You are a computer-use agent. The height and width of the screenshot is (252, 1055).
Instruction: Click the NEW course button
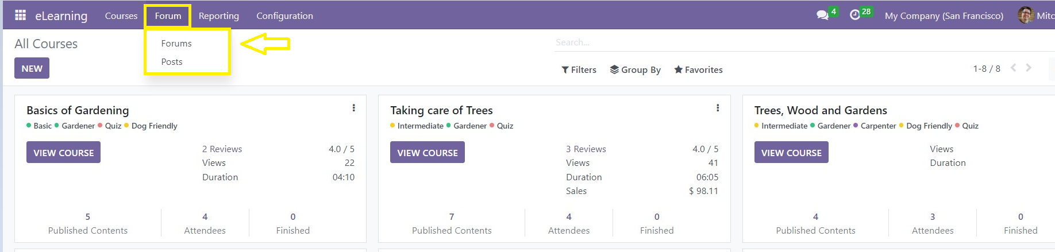(x=32, y=68)
